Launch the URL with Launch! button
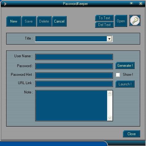This screenshot has height=146, width=146. [x=125, y=84]
